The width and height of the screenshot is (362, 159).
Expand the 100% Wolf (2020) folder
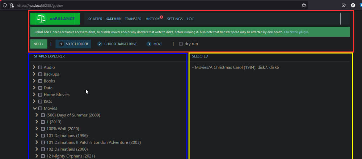point(37,128)
